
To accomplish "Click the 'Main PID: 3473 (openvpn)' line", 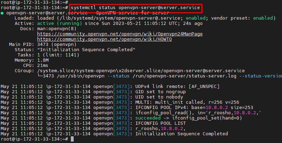I will coord(43,45).
